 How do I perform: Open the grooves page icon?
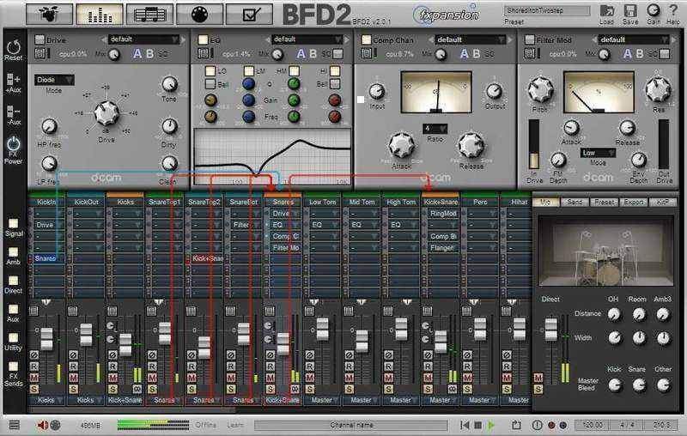pos(149,15)
